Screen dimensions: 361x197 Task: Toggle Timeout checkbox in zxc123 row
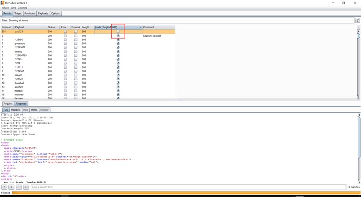point(76,31)
